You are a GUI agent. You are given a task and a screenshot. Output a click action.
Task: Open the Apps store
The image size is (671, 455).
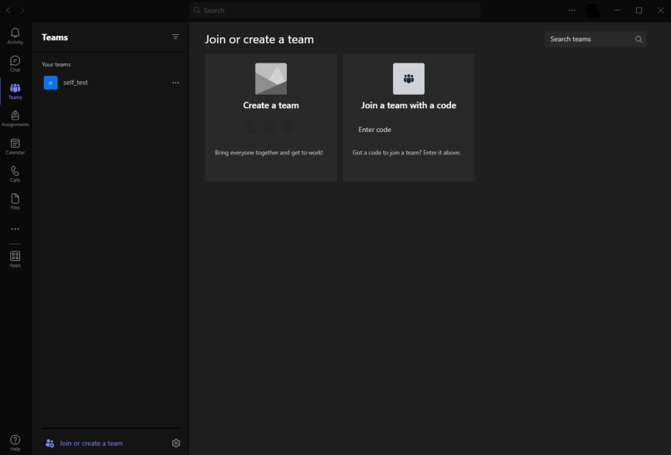15,259
